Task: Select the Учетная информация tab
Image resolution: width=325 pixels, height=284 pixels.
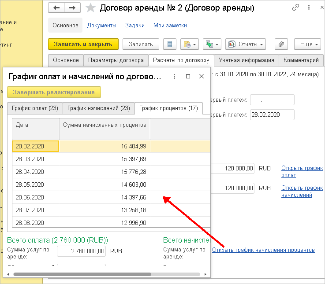Action: 247,60
